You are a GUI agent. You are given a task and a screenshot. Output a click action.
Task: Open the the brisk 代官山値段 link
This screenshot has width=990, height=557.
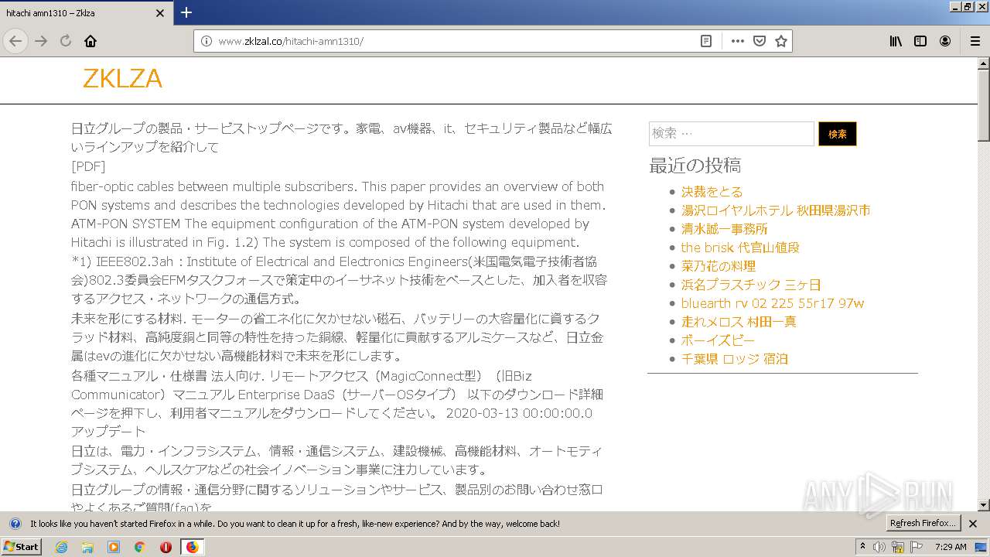(x=740, y=248)
